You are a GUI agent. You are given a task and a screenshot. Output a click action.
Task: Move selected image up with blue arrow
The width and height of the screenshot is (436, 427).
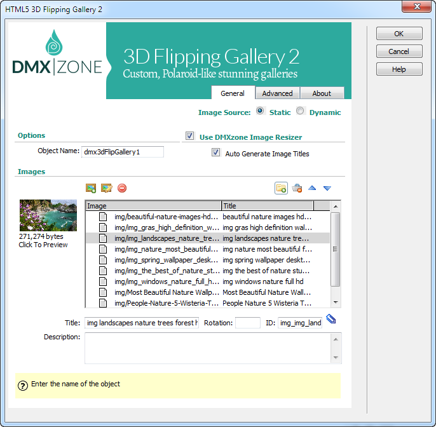pyautogui.click(x=312, y=188)
